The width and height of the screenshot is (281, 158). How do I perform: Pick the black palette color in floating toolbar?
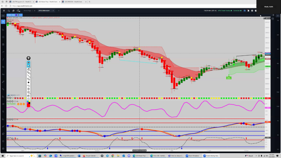tap(29, 103)
